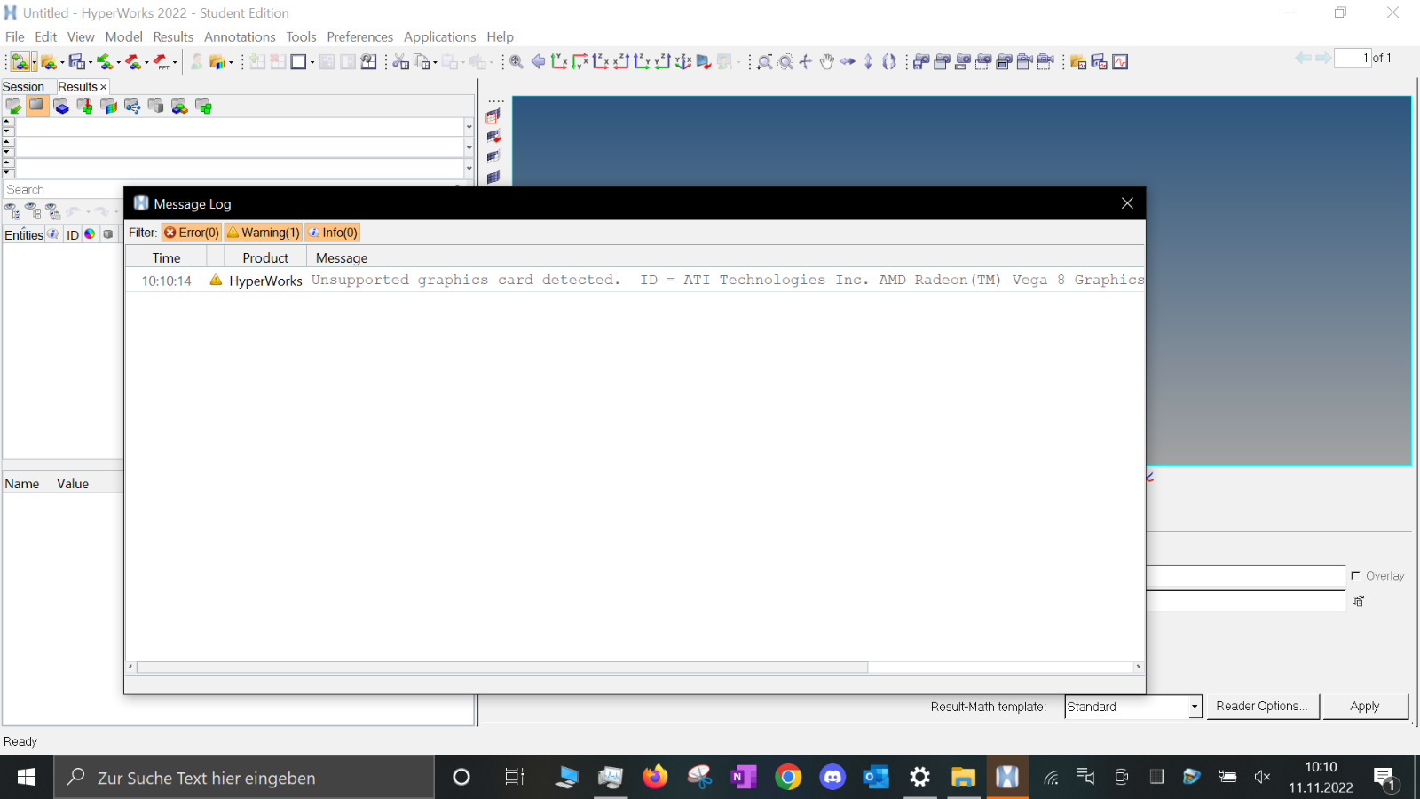This screenshot has height=799, width=1420.
Task: Sort the log by the Time column header
Action: tap(166, 257)
